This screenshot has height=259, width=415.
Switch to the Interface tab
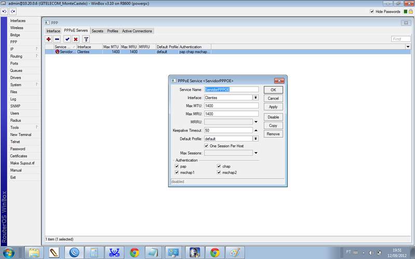[x=53, y=31]
